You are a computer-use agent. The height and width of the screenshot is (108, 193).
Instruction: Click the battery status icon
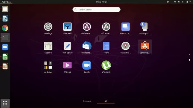(187, 2)
